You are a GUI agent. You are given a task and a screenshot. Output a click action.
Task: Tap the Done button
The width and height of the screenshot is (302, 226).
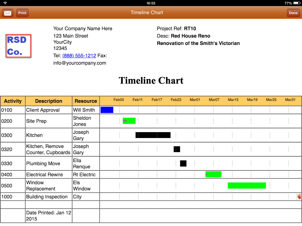293,13
